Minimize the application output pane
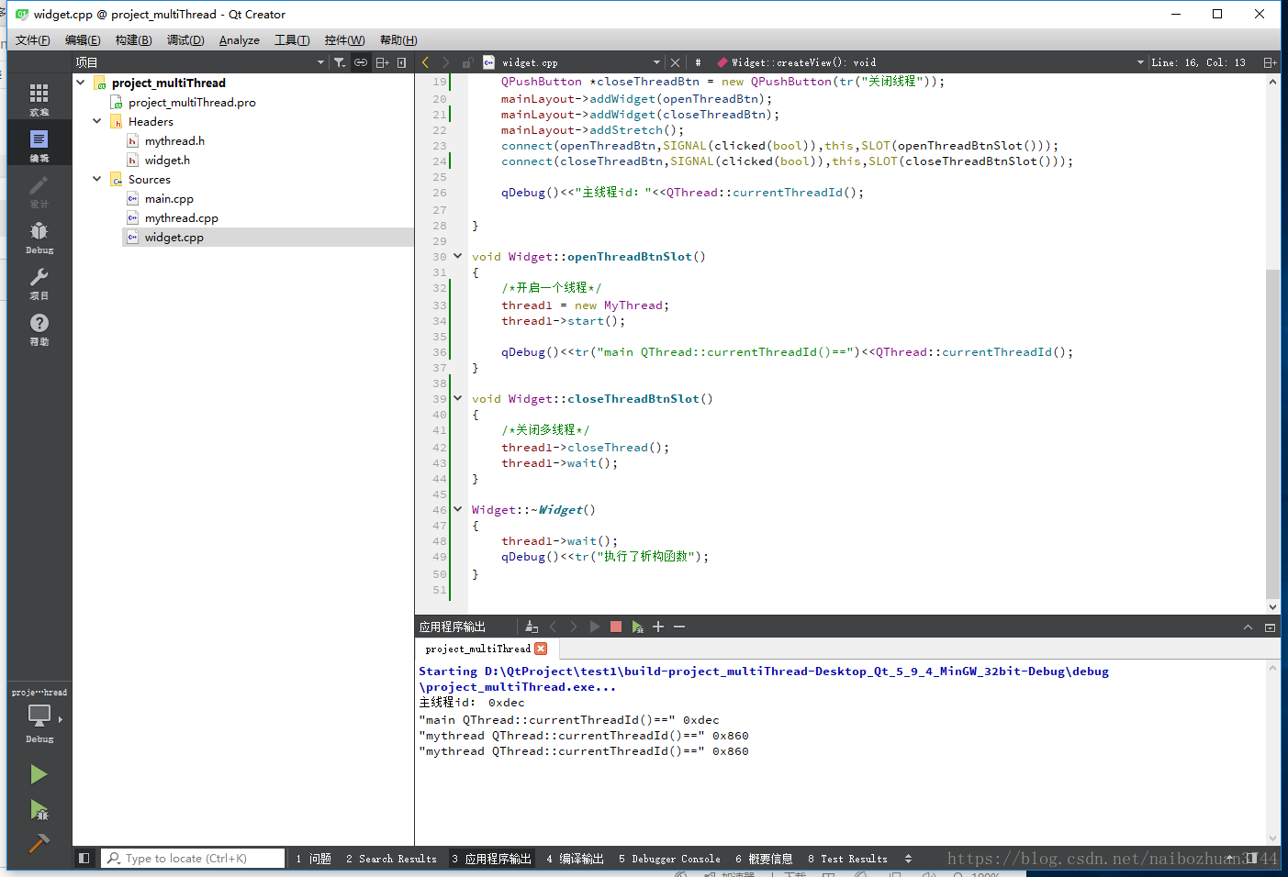Viewport: 1288px width, 877px height. coord(1270,627)
